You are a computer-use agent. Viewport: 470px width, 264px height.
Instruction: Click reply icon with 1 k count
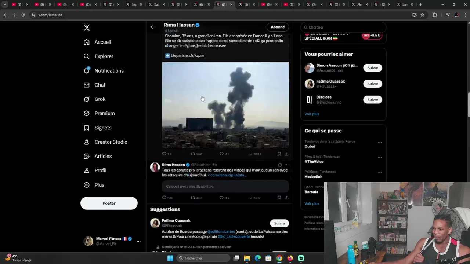tap(164, 154)
